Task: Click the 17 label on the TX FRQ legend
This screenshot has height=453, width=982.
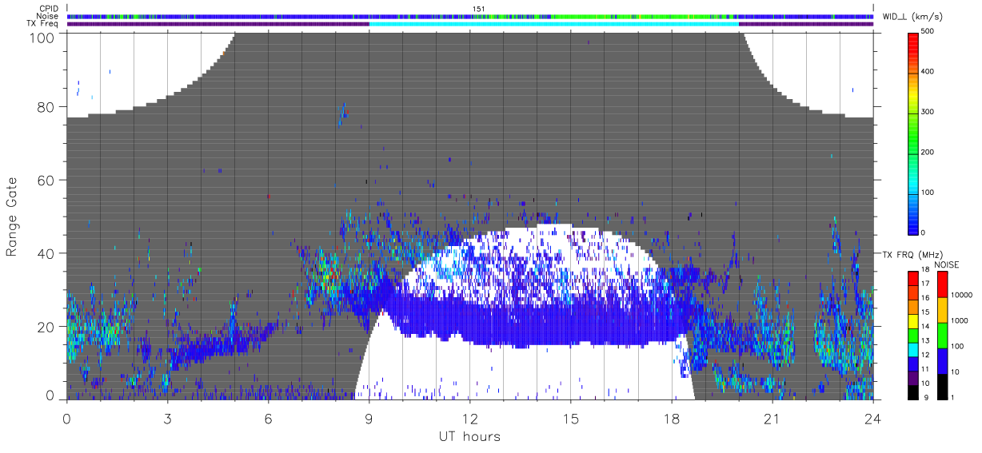Action: (x=925, y=284)
